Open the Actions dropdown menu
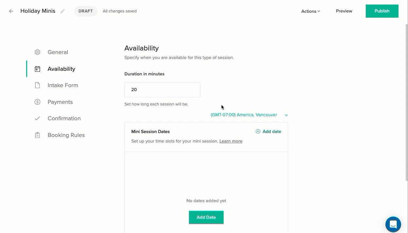Screen dimensions: 408x233 (310, 11)
